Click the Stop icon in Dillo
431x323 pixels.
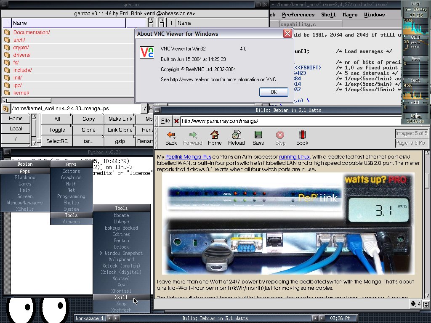(x=280, y=135)
